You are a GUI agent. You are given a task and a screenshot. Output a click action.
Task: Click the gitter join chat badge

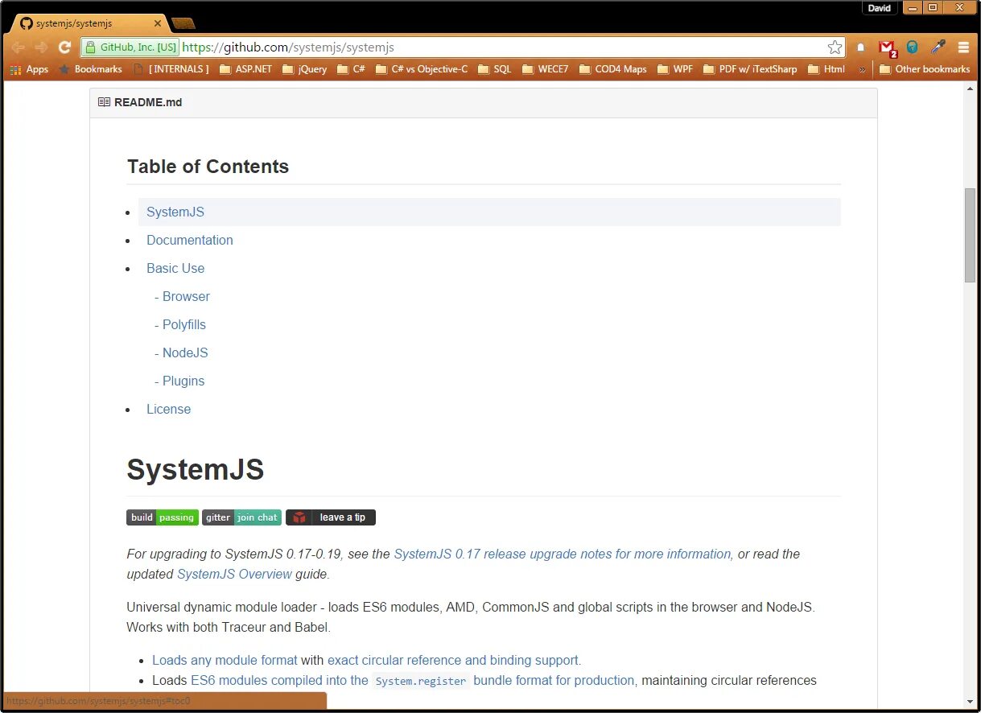(241, 517)
